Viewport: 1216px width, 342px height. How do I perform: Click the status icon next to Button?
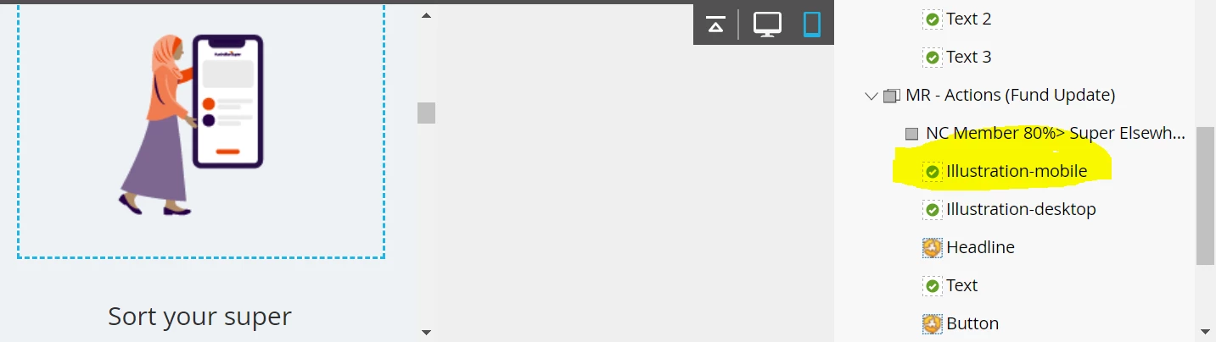[x=933, y=323]
